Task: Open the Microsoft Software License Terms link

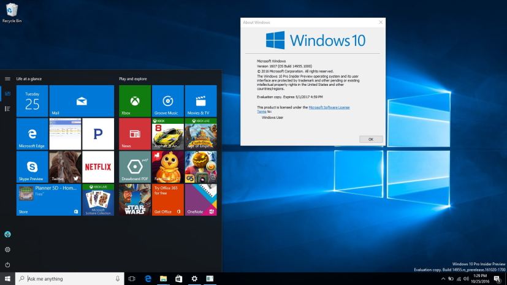Action: point(329,107)
